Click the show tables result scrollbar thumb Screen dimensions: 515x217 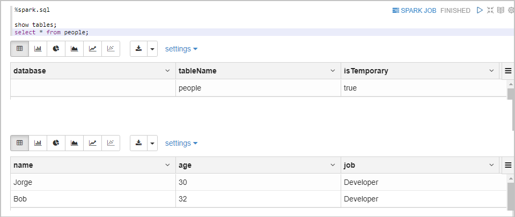tap(511, 94)
